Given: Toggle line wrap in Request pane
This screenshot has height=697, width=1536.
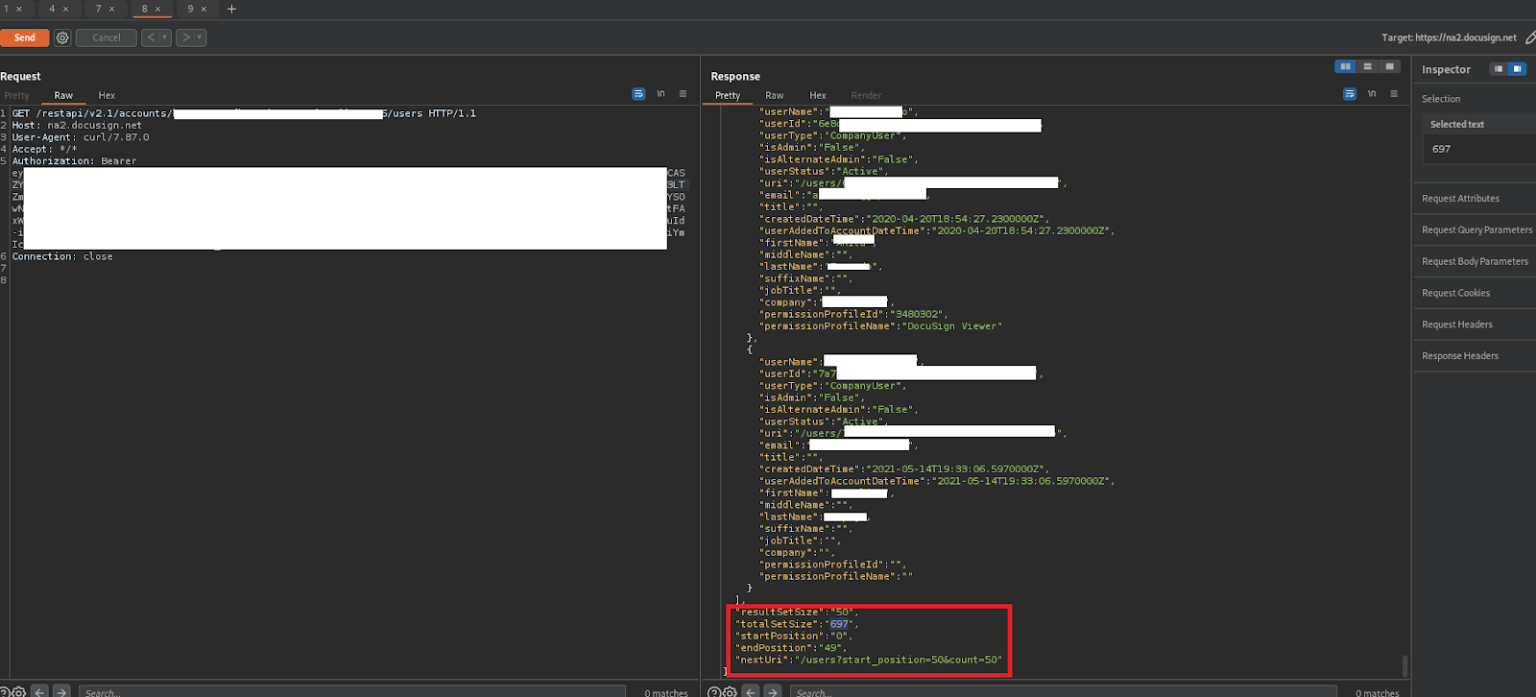Looking at the screenshot, I should pyautogui.click(x=638, y=94).
